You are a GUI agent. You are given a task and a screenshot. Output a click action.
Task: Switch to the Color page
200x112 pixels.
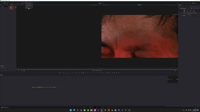point(103,107)
